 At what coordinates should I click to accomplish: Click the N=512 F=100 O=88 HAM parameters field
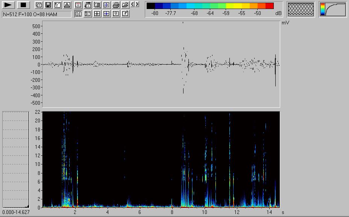(x=36, y=14)
